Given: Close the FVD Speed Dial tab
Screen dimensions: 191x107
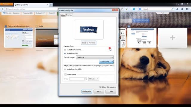Looking at the screenshot, I should click(47, 5).
